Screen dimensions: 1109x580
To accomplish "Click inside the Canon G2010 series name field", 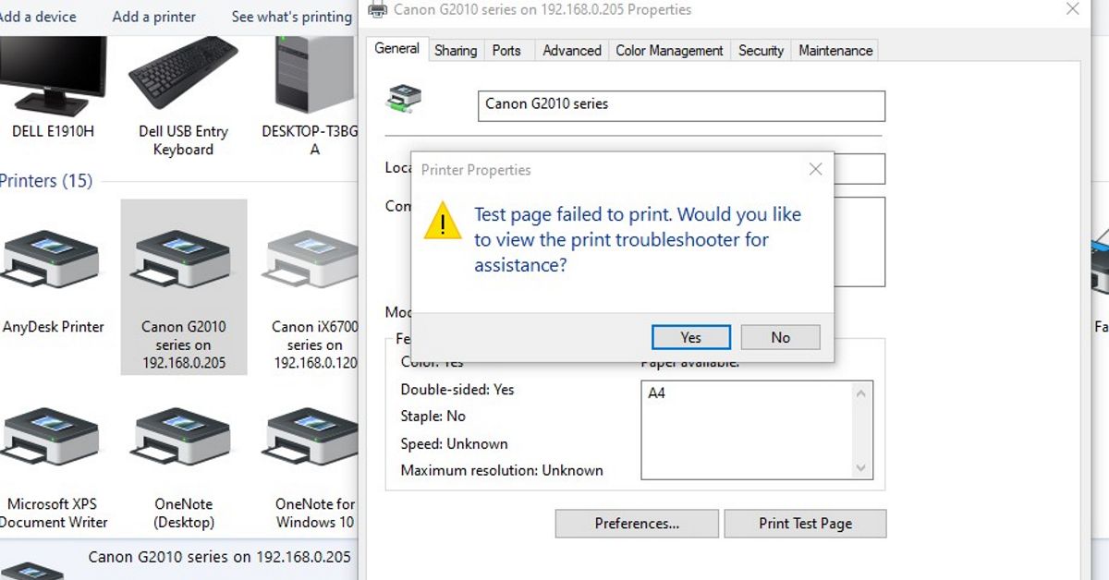I will click(679, 105).
